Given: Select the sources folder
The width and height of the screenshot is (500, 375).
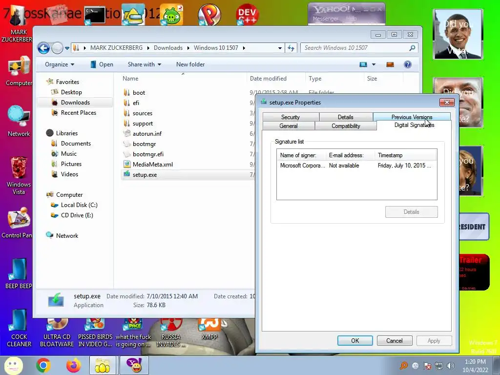Looking at the screenshot, I should coord(142,113).
